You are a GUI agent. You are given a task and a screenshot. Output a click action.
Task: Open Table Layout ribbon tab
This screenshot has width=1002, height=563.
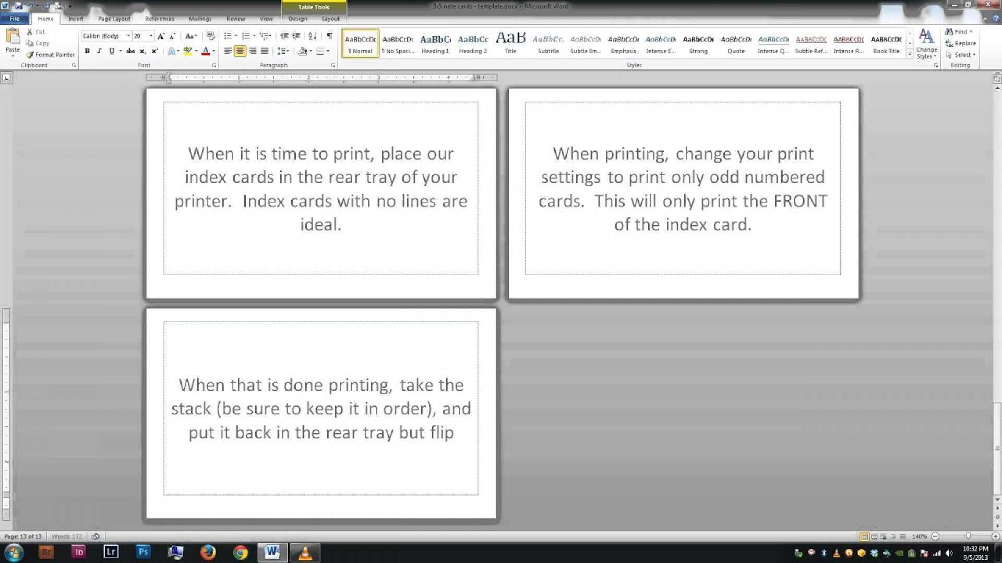coord(330,19)
